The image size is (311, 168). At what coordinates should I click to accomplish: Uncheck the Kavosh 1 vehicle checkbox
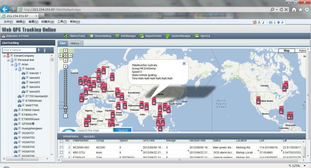pyautogui.click(x=27, y=73)
